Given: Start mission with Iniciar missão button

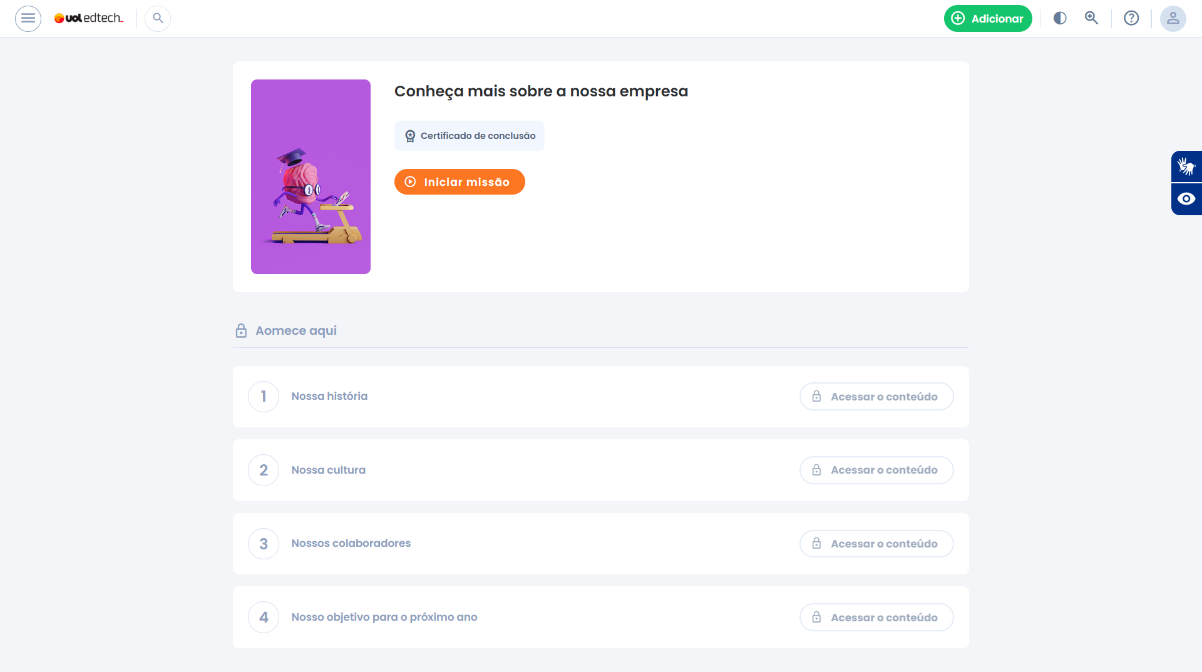Looking at the screenshot, I should coord(460,181).
